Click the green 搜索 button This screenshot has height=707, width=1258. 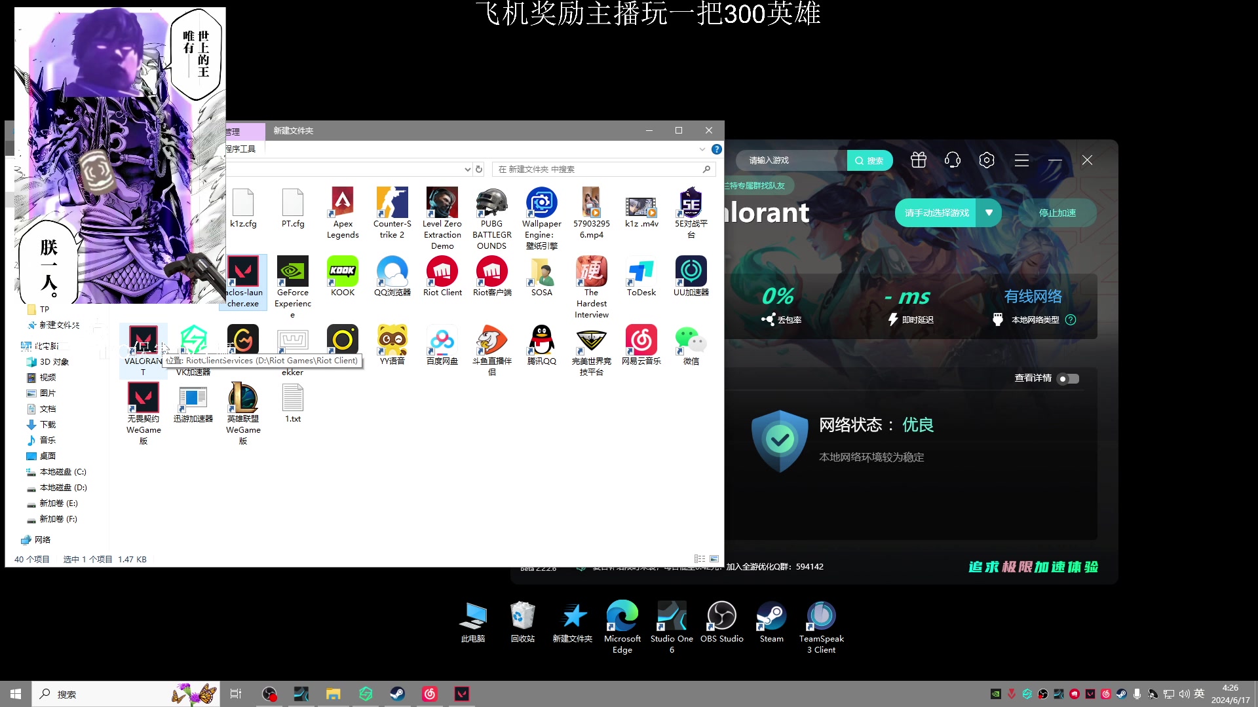click(869, 160)
